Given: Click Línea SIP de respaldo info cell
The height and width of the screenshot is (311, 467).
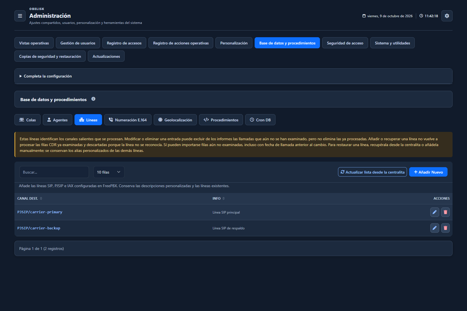Looking at the screenshot, I should tap(228, 228).
